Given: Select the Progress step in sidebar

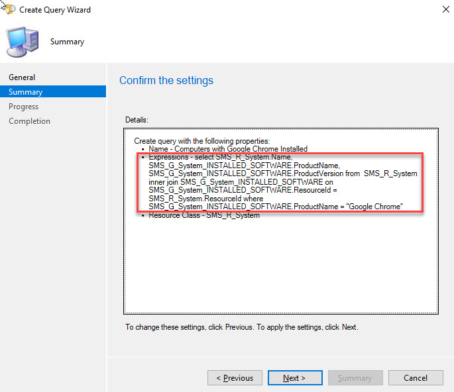Looking at the screenshot, I should click(24, 107).
